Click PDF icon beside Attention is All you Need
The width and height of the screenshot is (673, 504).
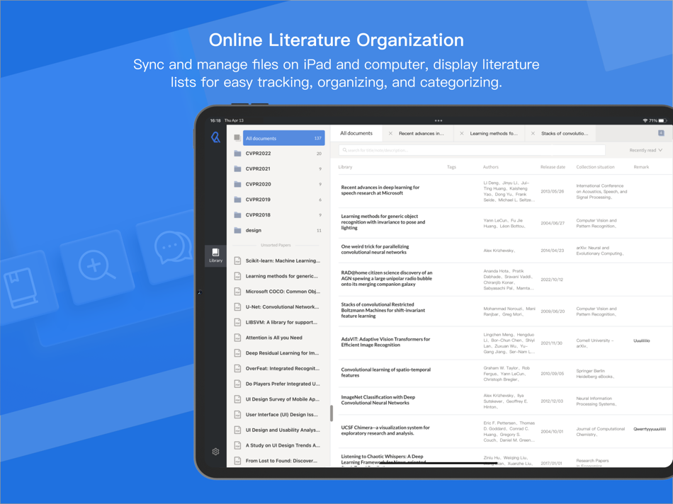point(237,338)
